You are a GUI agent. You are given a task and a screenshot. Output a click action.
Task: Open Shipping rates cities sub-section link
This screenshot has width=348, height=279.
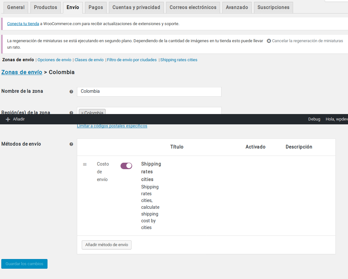tap(179, 60)
